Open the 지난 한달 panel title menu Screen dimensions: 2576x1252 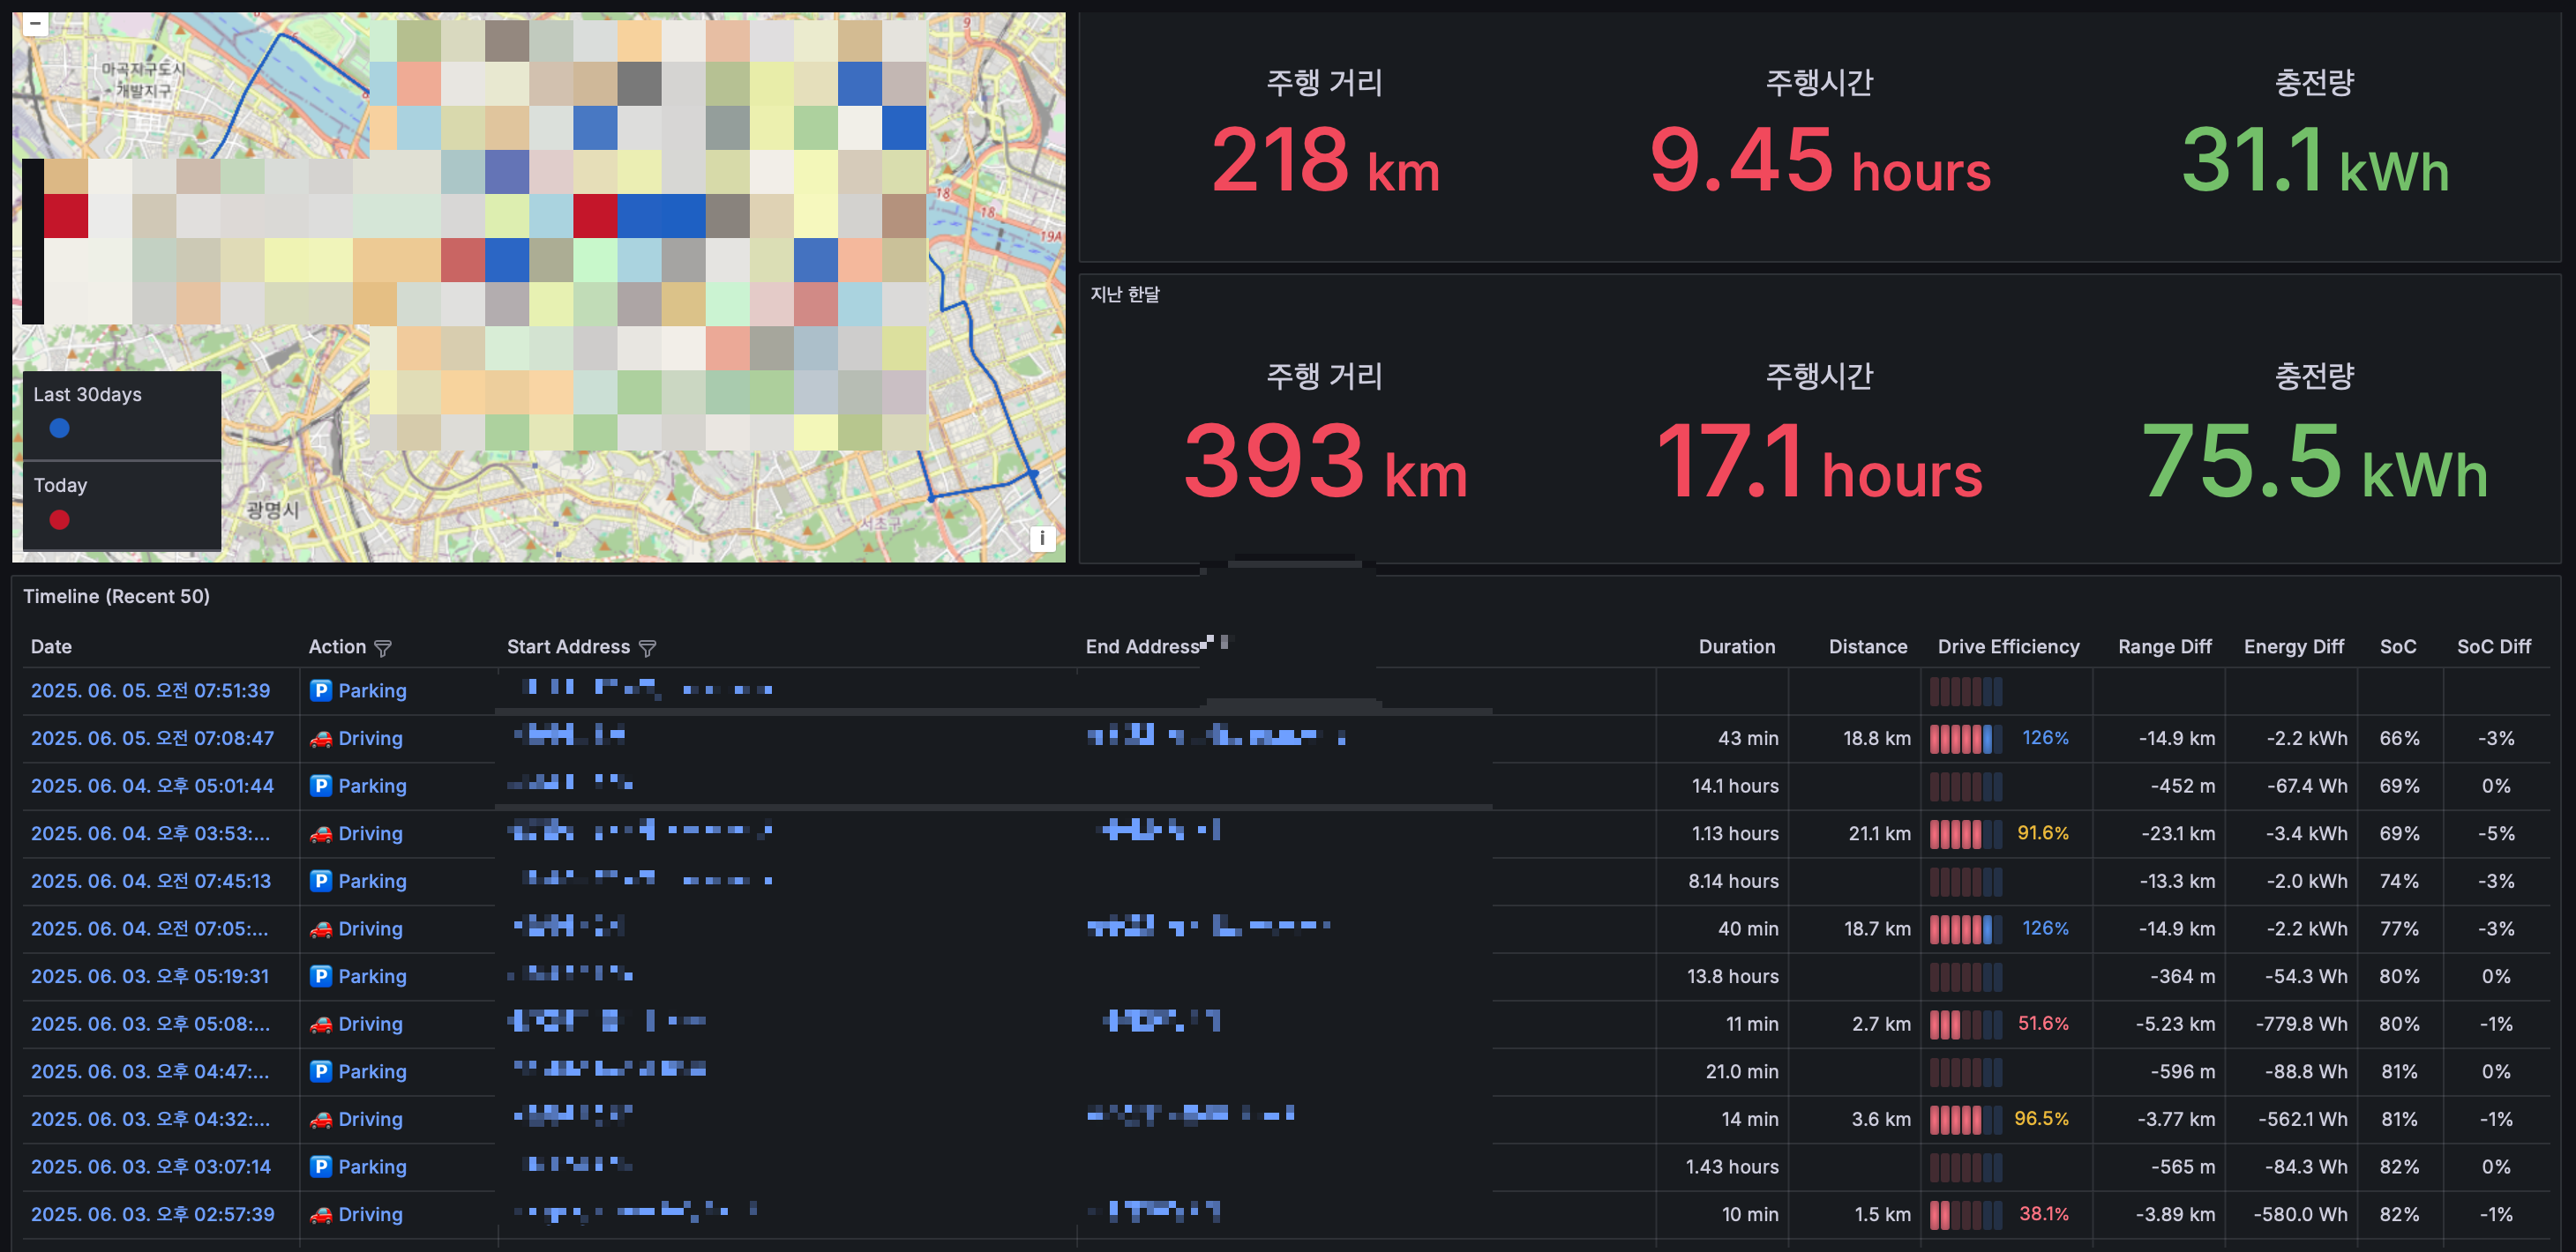point(1124,294)
